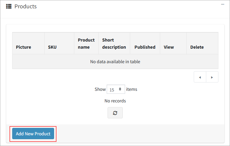Click the SKU column header
Image resolution: width=230 pixels, height=146 pixels.
point(52,47)
